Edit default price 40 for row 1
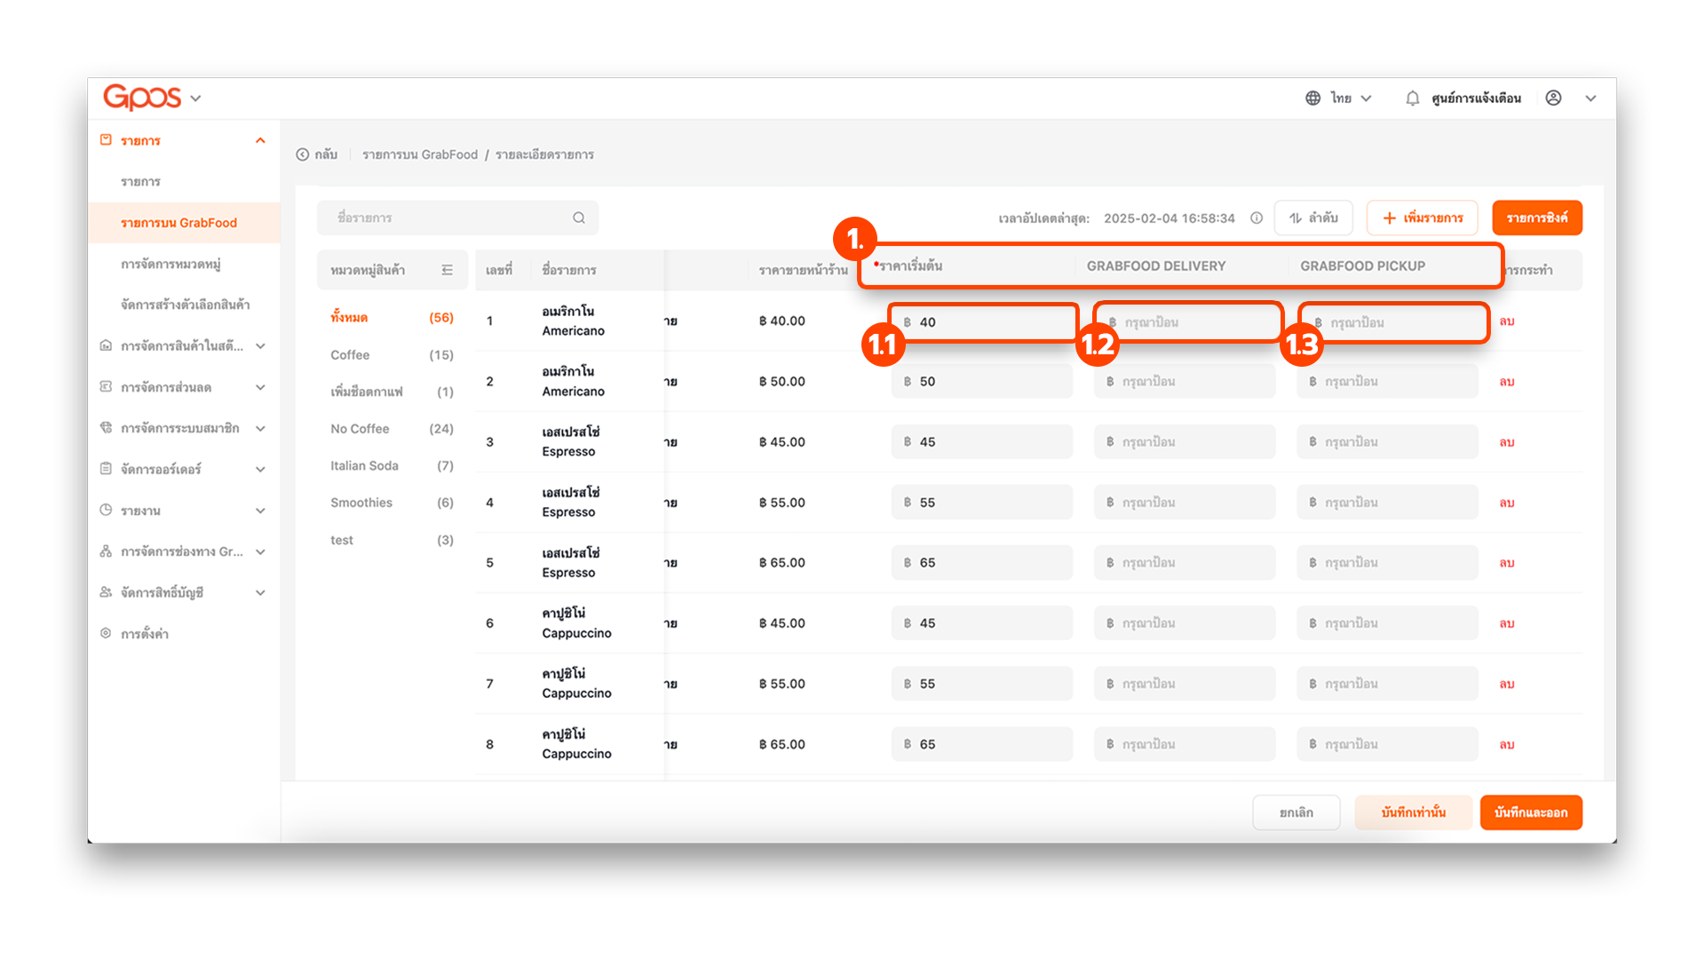This screenshot has height=959, width=1705. pos(982,322)
